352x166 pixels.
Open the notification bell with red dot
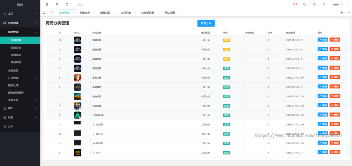point(295,4)
